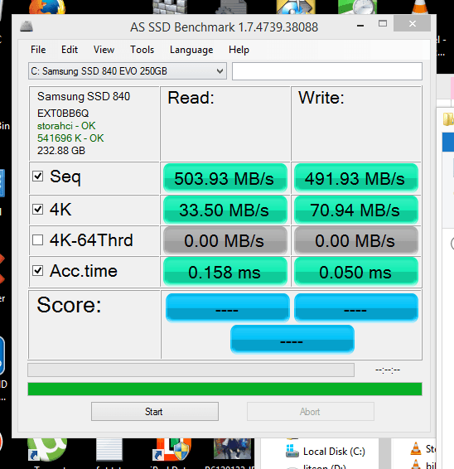Click the uTorrent desktop shortcut icon
This screenshot has height=469, width=454.
(47, 450)
